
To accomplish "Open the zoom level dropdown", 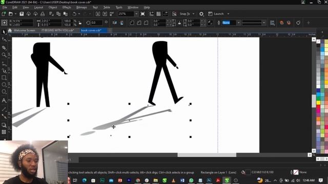I will [x=136, y=14].
